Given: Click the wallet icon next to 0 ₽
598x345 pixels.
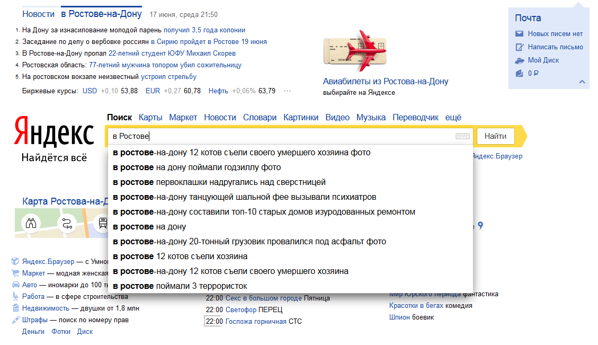Looking at the screenshot, I should click(x=520, y=73).
